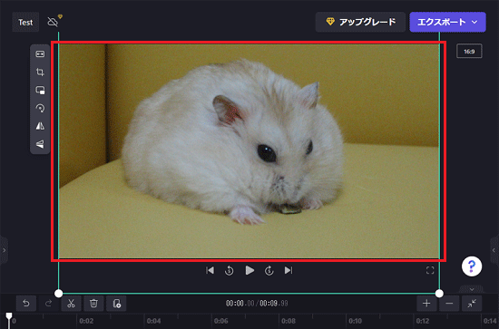
Task: Click the 0:08 mark on the timeline ruler
Action: pos(289,321)
